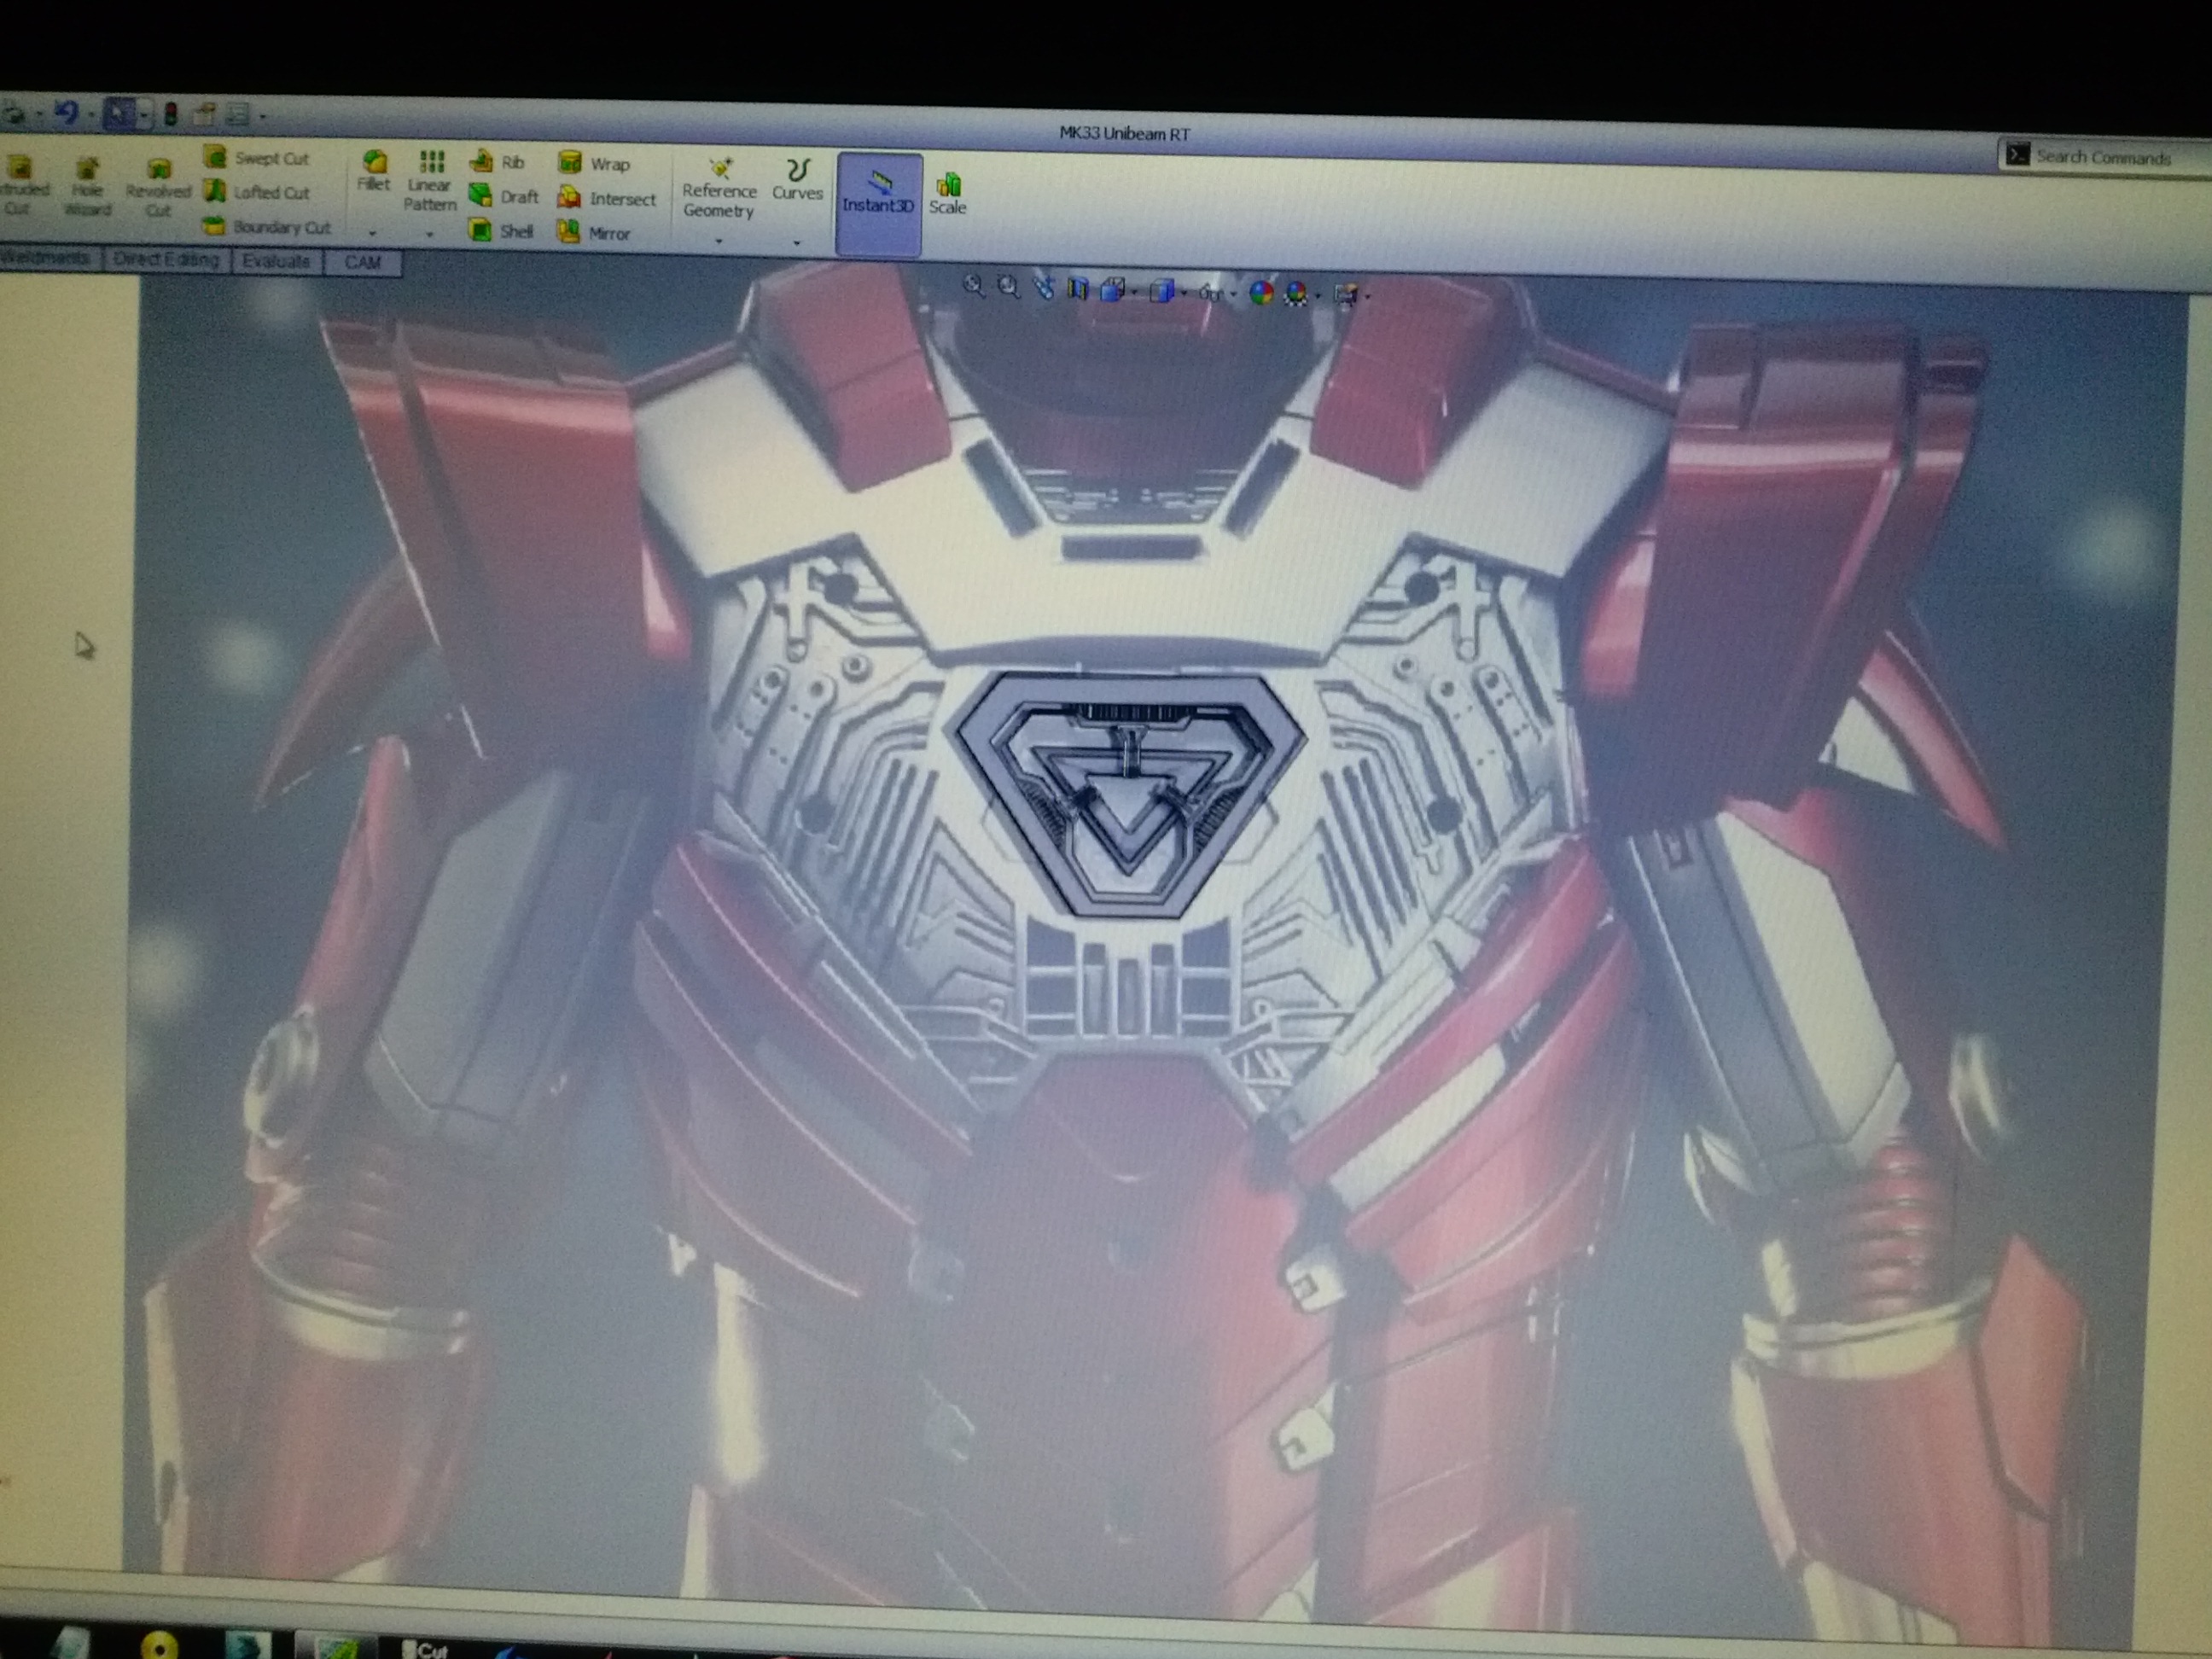Open the View Orientation dropdown arrow
2212x1659 pixels.
[x=1134, y=293]
